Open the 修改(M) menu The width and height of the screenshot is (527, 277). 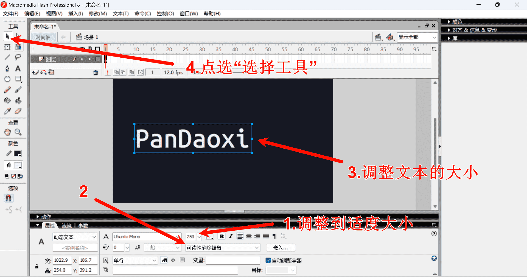click(98, 13)
